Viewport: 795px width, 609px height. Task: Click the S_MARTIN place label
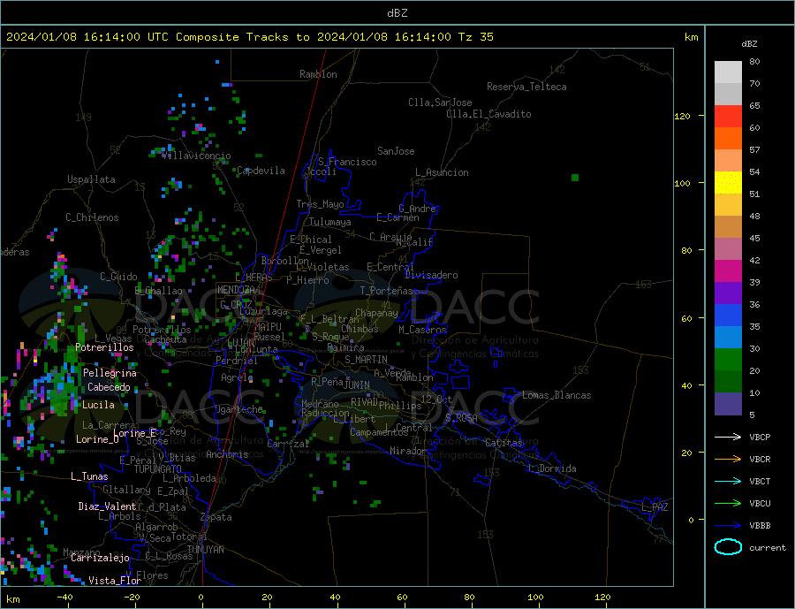coord(366,360)
